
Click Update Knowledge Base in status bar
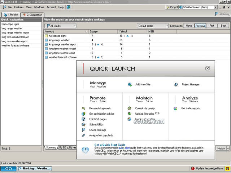coord(209,168)
